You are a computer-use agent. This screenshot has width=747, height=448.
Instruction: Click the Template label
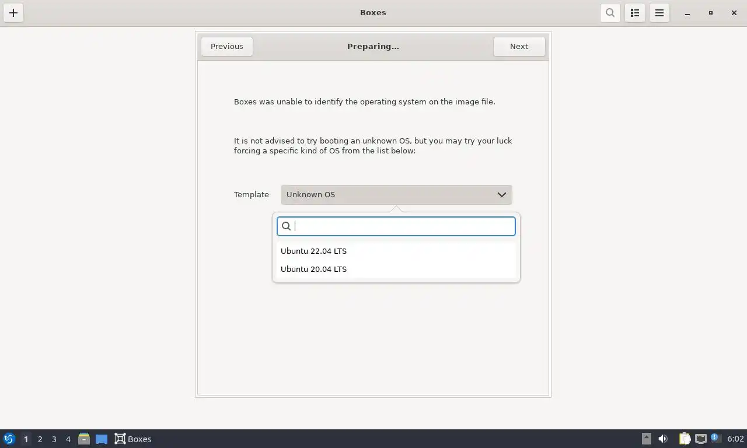tap(252, 195)
